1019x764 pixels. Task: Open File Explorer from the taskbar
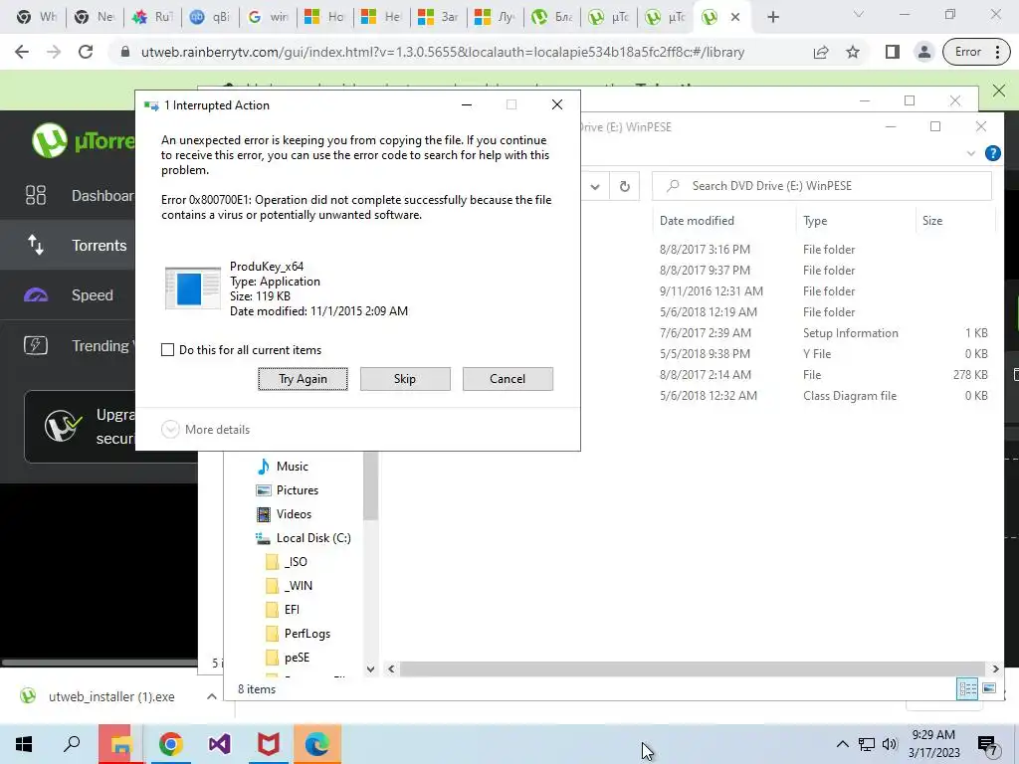[120, 744]
